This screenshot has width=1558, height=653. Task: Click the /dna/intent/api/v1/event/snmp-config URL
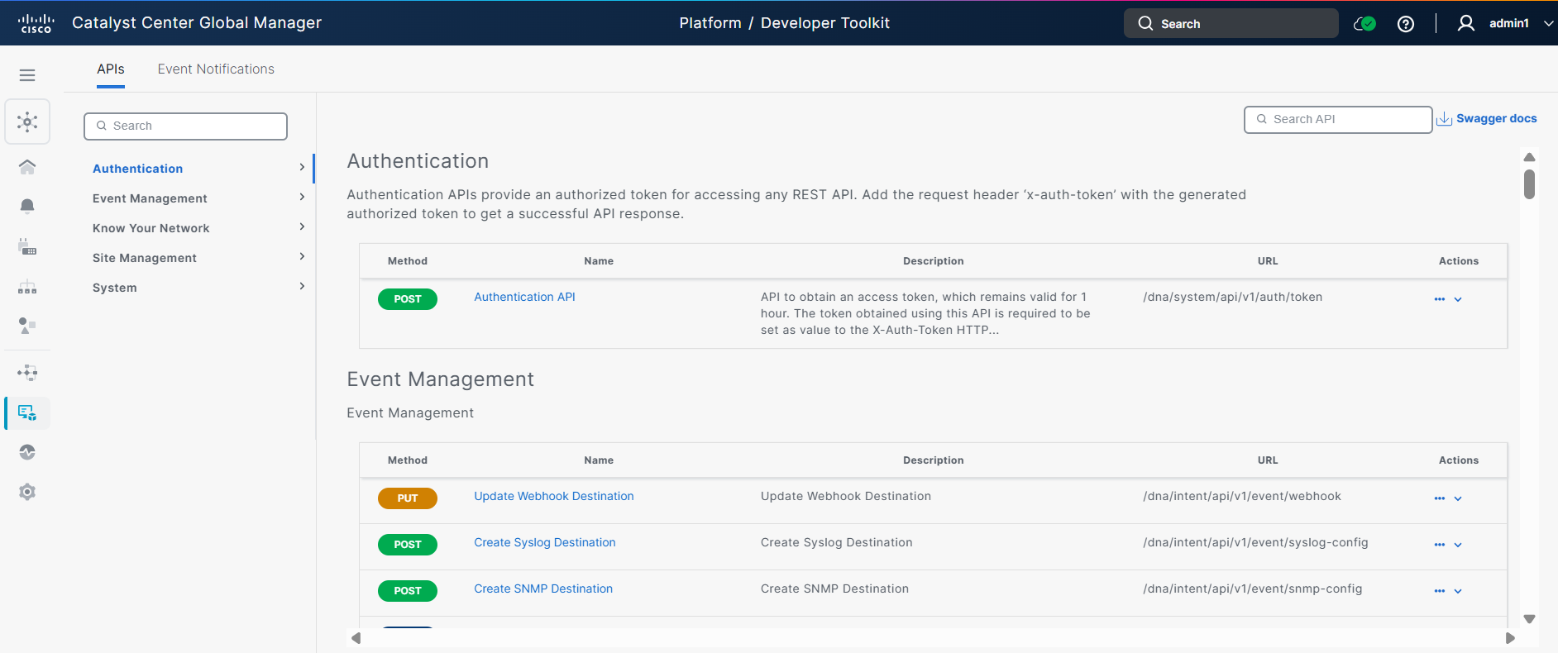click(1252, 589)
